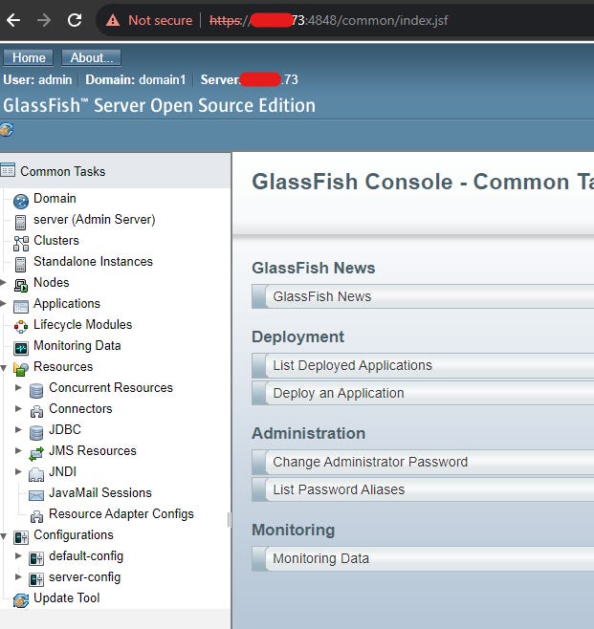Click Change Administrator Password

point(423,462)
